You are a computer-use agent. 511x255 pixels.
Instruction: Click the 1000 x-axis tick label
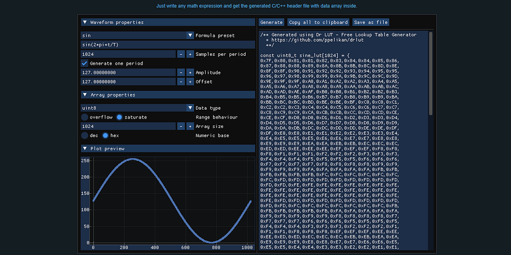coord(248,247)
